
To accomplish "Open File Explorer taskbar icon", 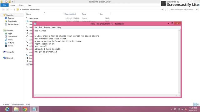I will click(x=16, y=109).
